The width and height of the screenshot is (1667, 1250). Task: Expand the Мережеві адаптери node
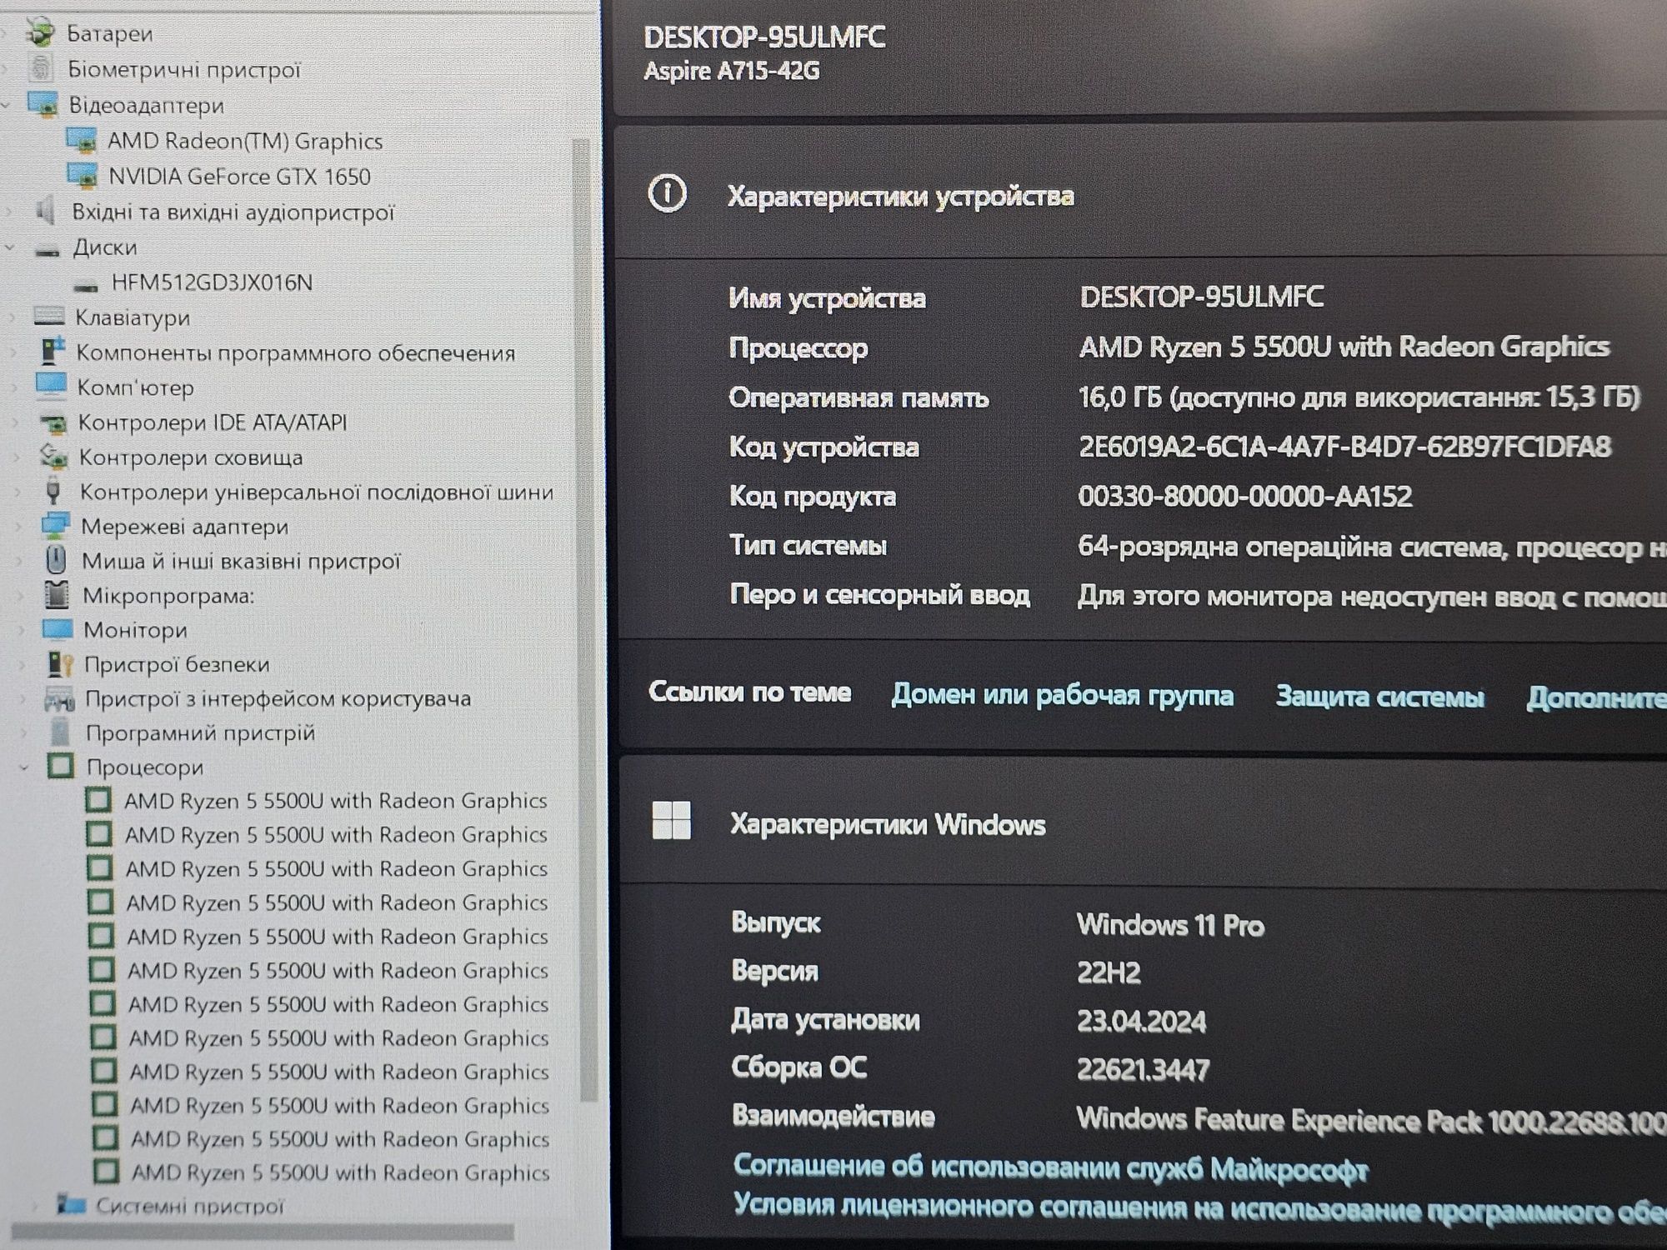click(x=18, y=527)
